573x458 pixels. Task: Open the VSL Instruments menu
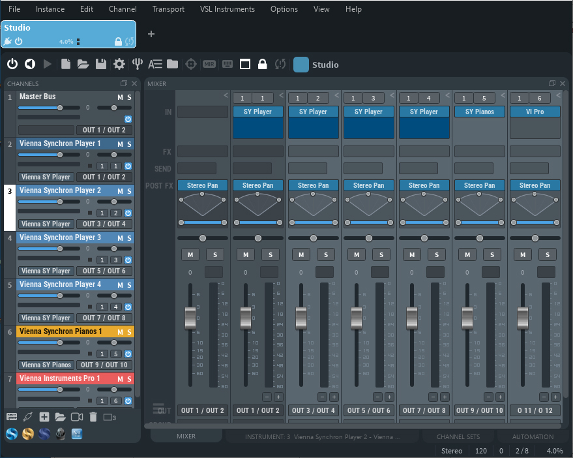[228, 9]
